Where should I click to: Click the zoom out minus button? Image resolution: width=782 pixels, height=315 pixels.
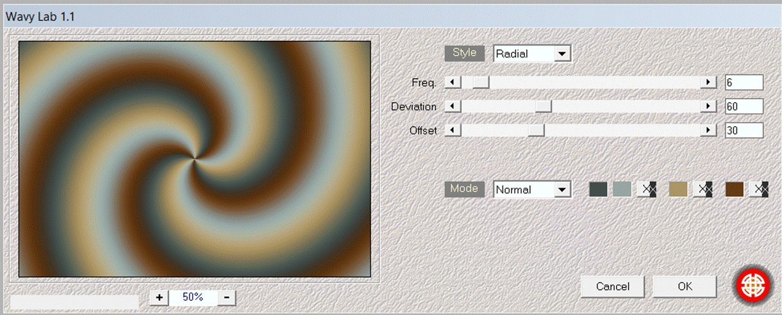coord(226,297)
